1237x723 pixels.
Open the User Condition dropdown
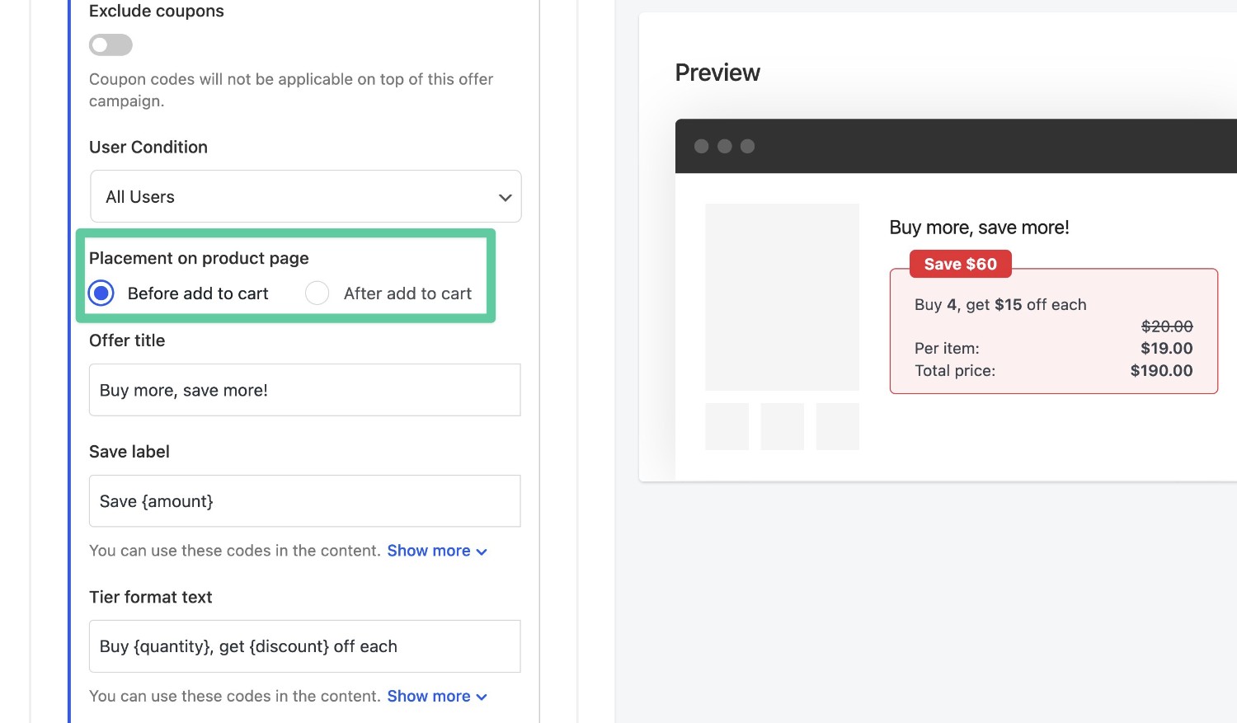click(x=305, y=196)
